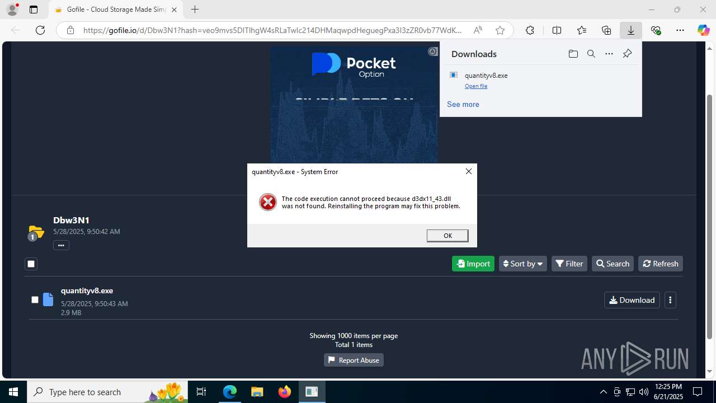Open the Windows Start menu
Viewport: 716px width, 403px height.
point(13,392)
